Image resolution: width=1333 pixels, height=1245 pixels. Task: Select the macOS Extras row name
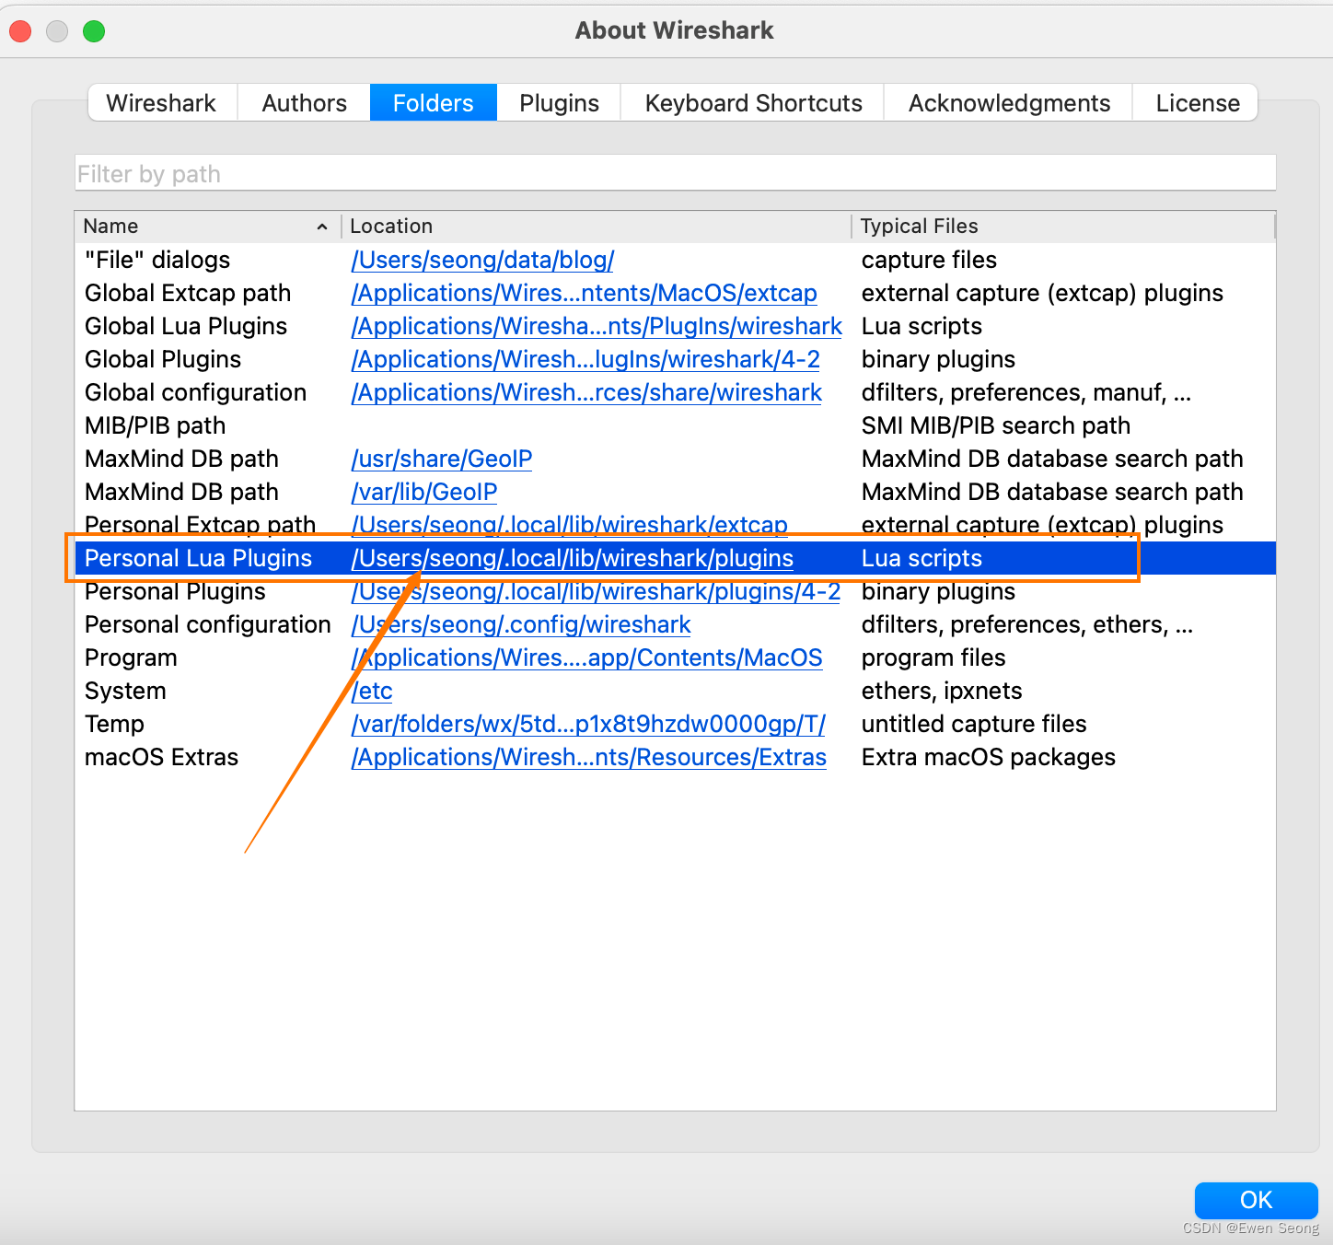tap(161, 757)
